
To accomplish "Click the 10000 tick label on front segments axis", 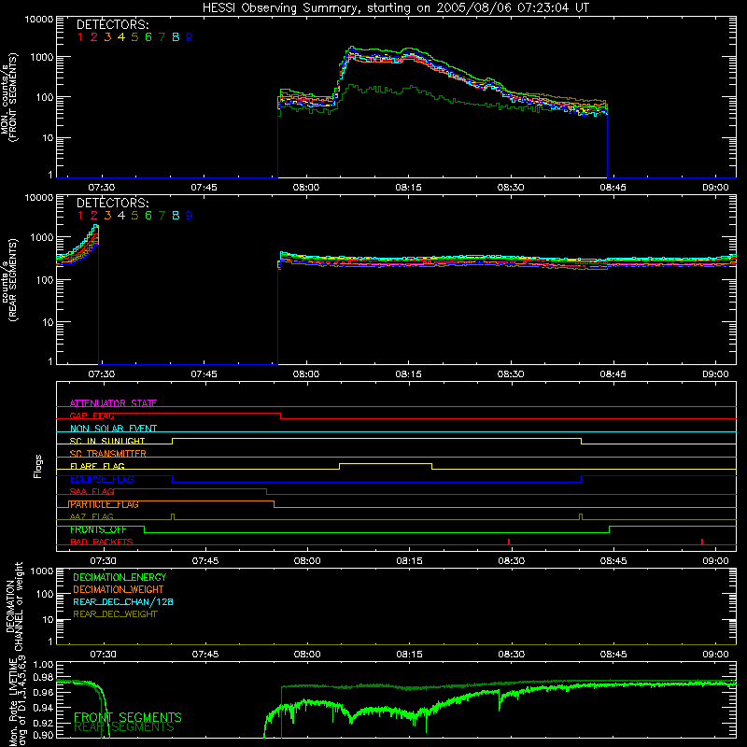I will [39, 19].
